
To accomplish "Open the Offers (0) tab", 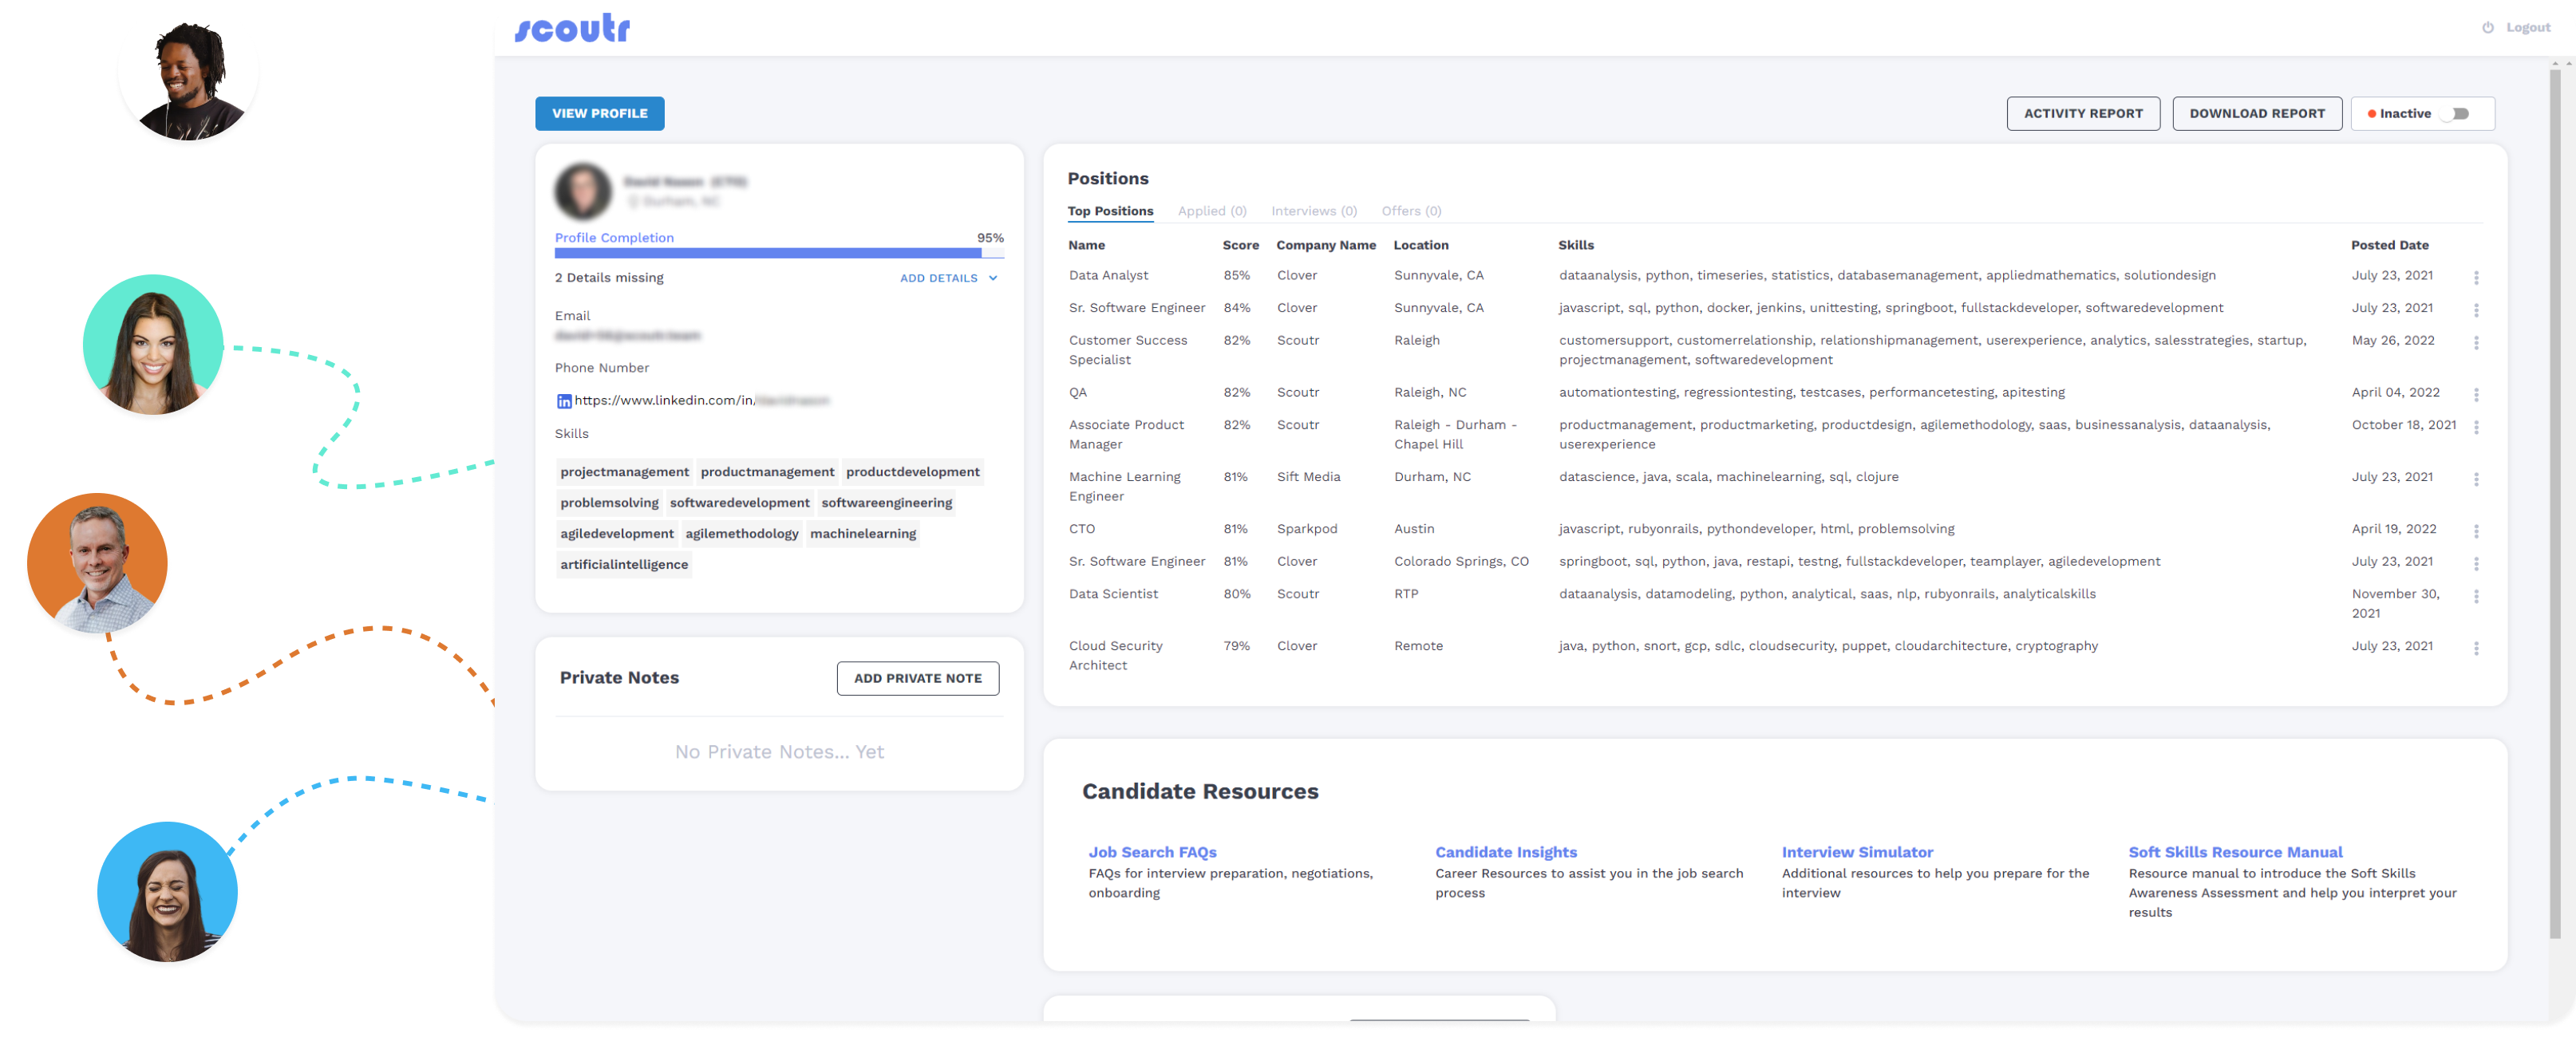I will pos(1410,211).
